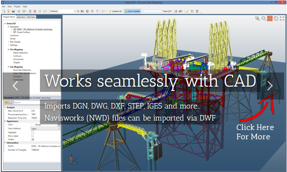Click the categorized view icon in properties
287x172 pixels.
pyautogui.click(x=6, y=103)
